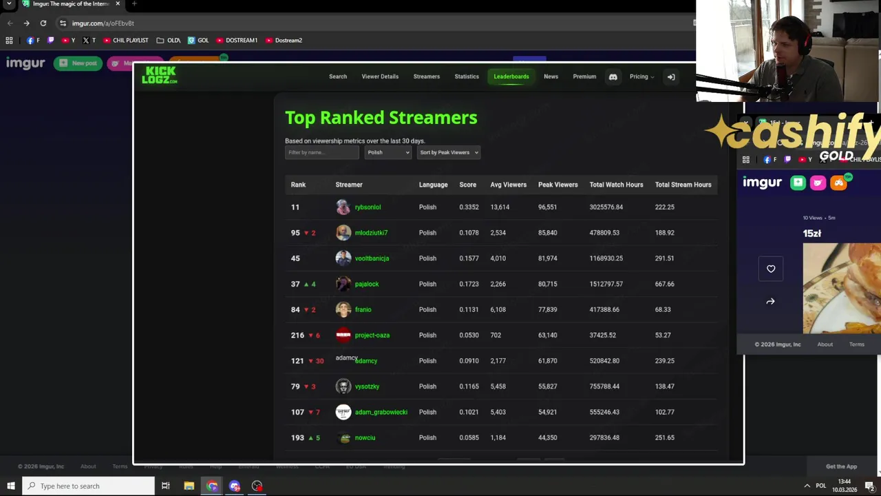Open the site info icon in address bar
This screenshot has width=881, height=496.
[63, 23]
